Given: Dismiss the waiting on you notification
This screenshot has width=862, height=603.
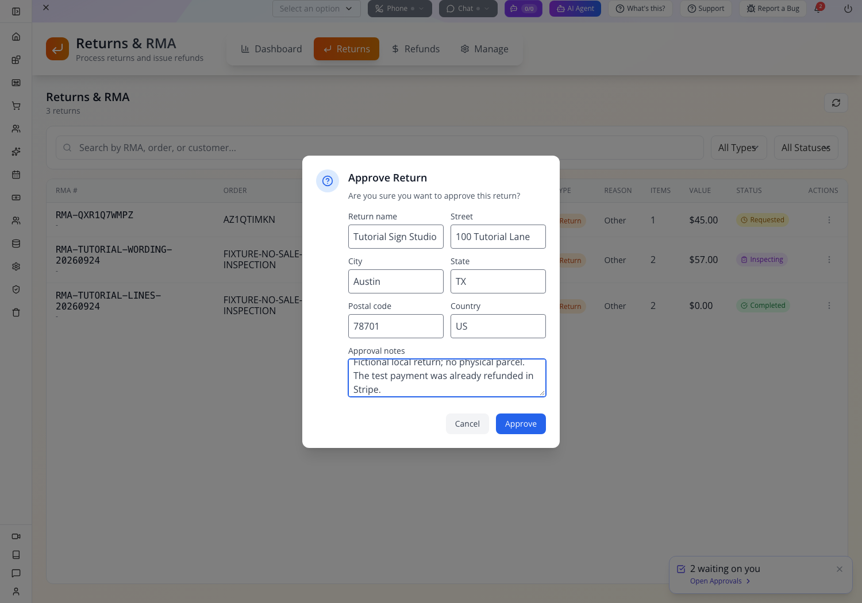Looking at the screenshot, I should point(840,569).
